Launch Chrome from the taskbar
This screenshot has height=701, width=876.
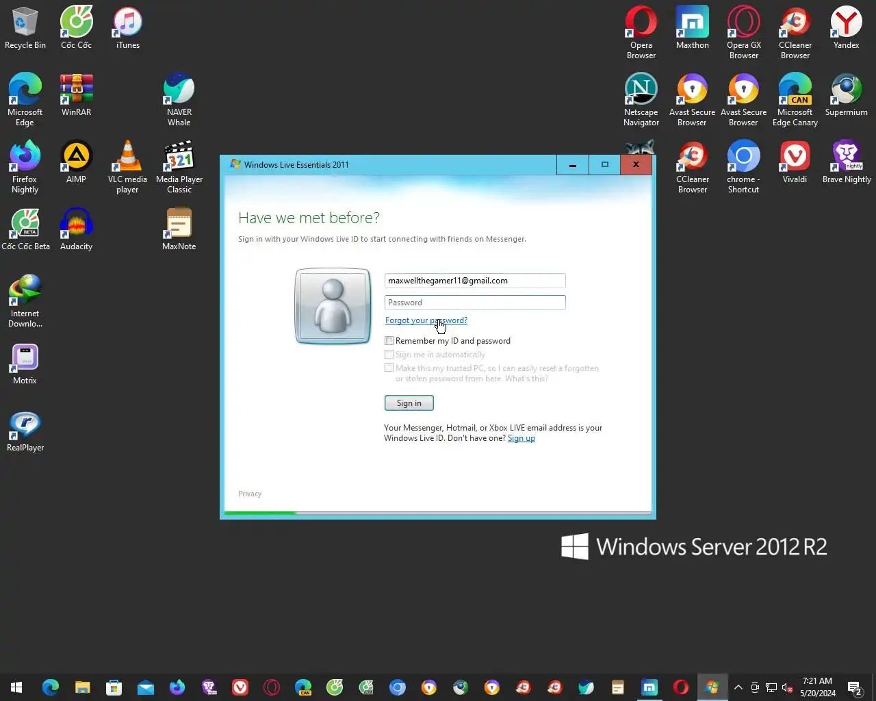coord(398,687)
